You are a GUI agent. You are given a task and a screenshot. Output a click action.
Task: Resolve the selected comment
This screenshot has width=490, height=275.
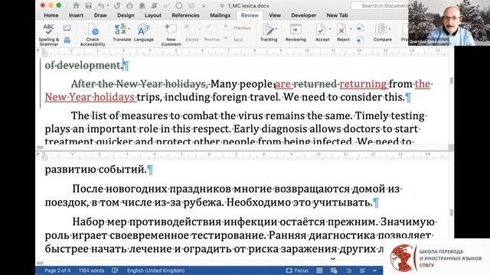point(211,32)
